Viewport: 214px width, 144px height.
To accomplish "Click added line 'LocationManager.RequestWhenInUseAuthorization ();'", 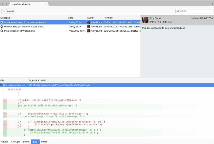I will tap(64, 133).
